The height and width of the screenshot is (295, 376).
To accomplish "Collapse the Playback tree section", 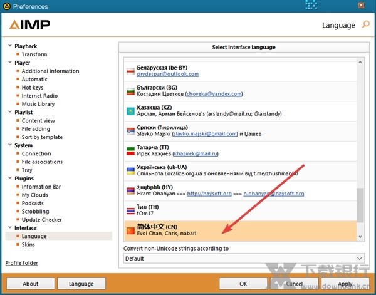I will (9, 46).
